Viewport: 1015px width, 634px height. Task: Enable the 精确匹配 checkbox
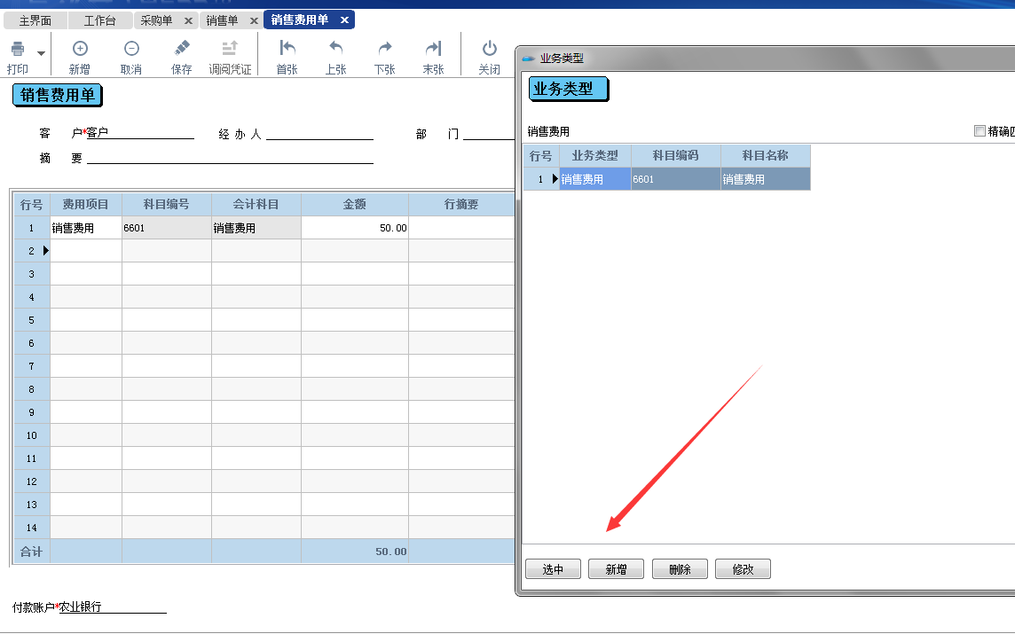coord(980,131)
